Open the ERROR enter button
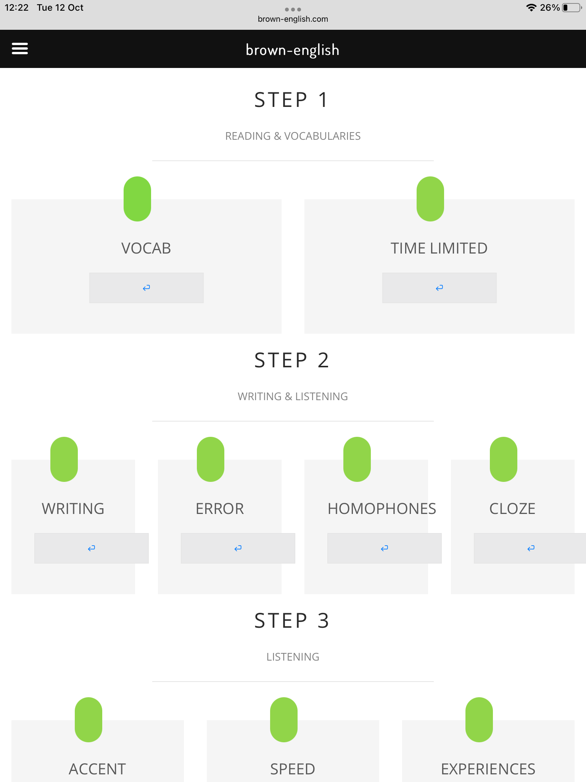This screenshot has height=782, width=586. (x=238, y=548)
